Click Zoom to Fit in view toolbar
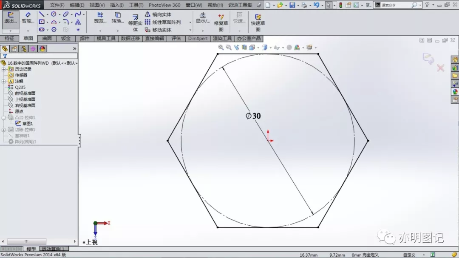Screen dimensions: 459x258 pyautogui.click(x=221, y=48)
